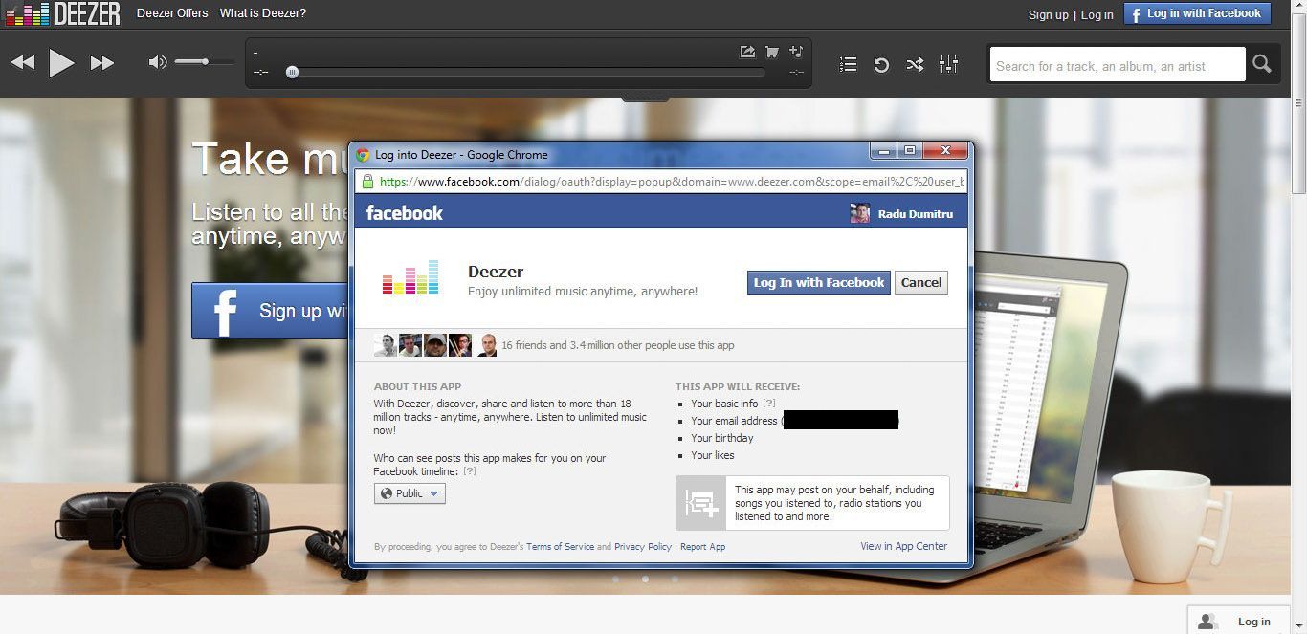Click the Report App link

tap(702, 547)
